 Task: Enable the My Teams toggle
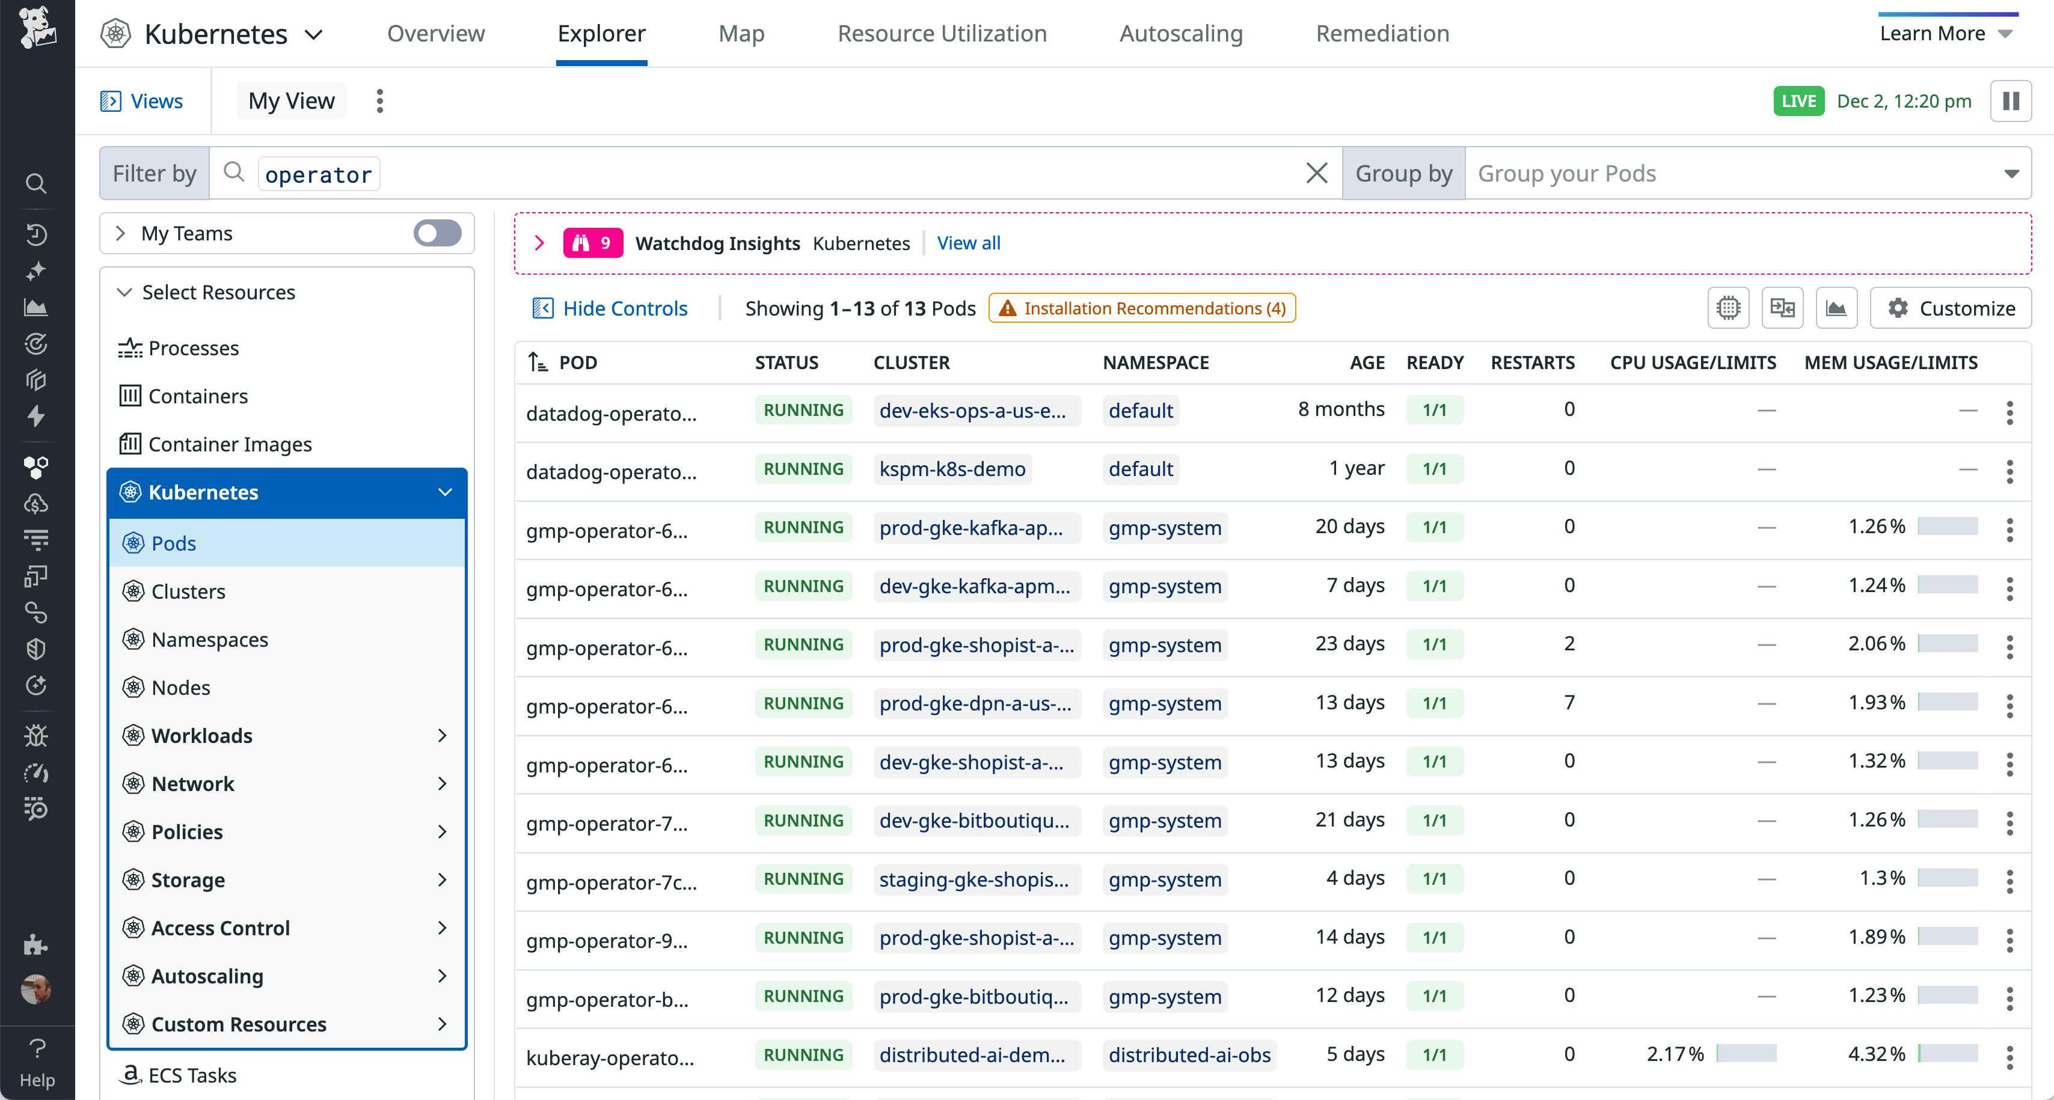[x=437, y=233]
